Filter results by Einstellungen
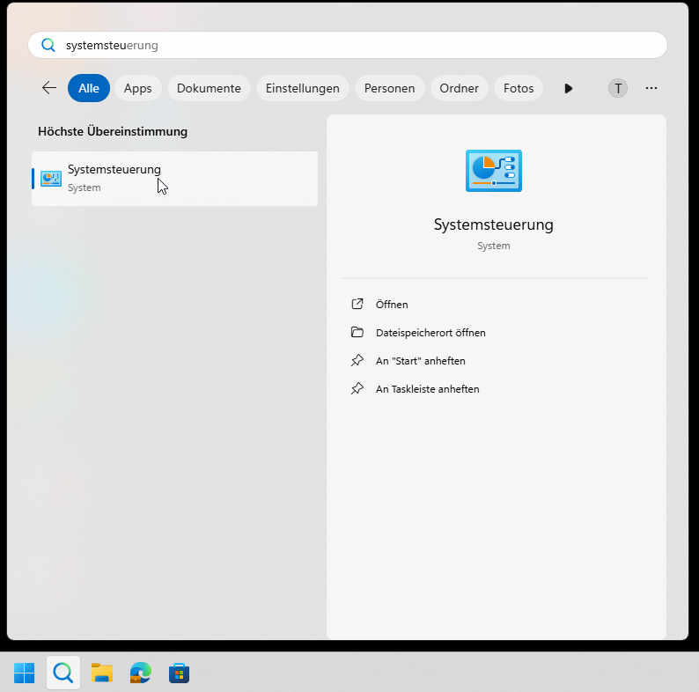 pyautogui.click(x=302, y=88)
